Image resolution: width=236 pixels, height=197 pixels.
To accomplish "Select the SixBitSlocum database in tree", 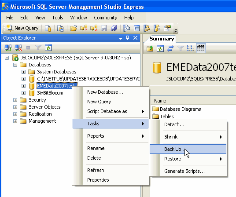I will (50, 93).
